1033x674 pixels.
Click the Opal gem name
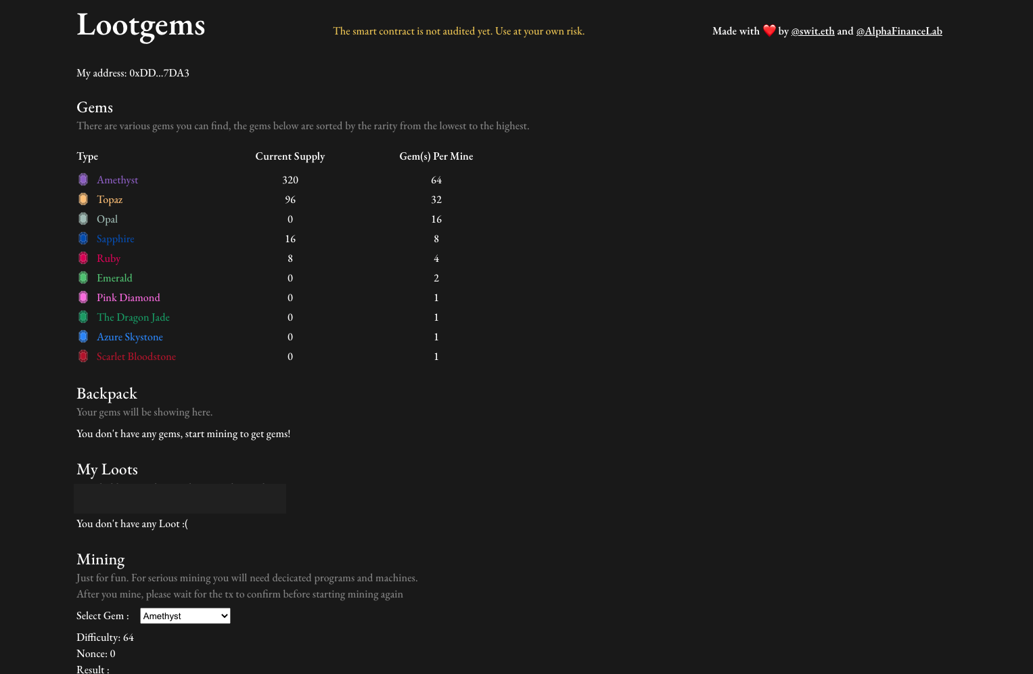107,219
